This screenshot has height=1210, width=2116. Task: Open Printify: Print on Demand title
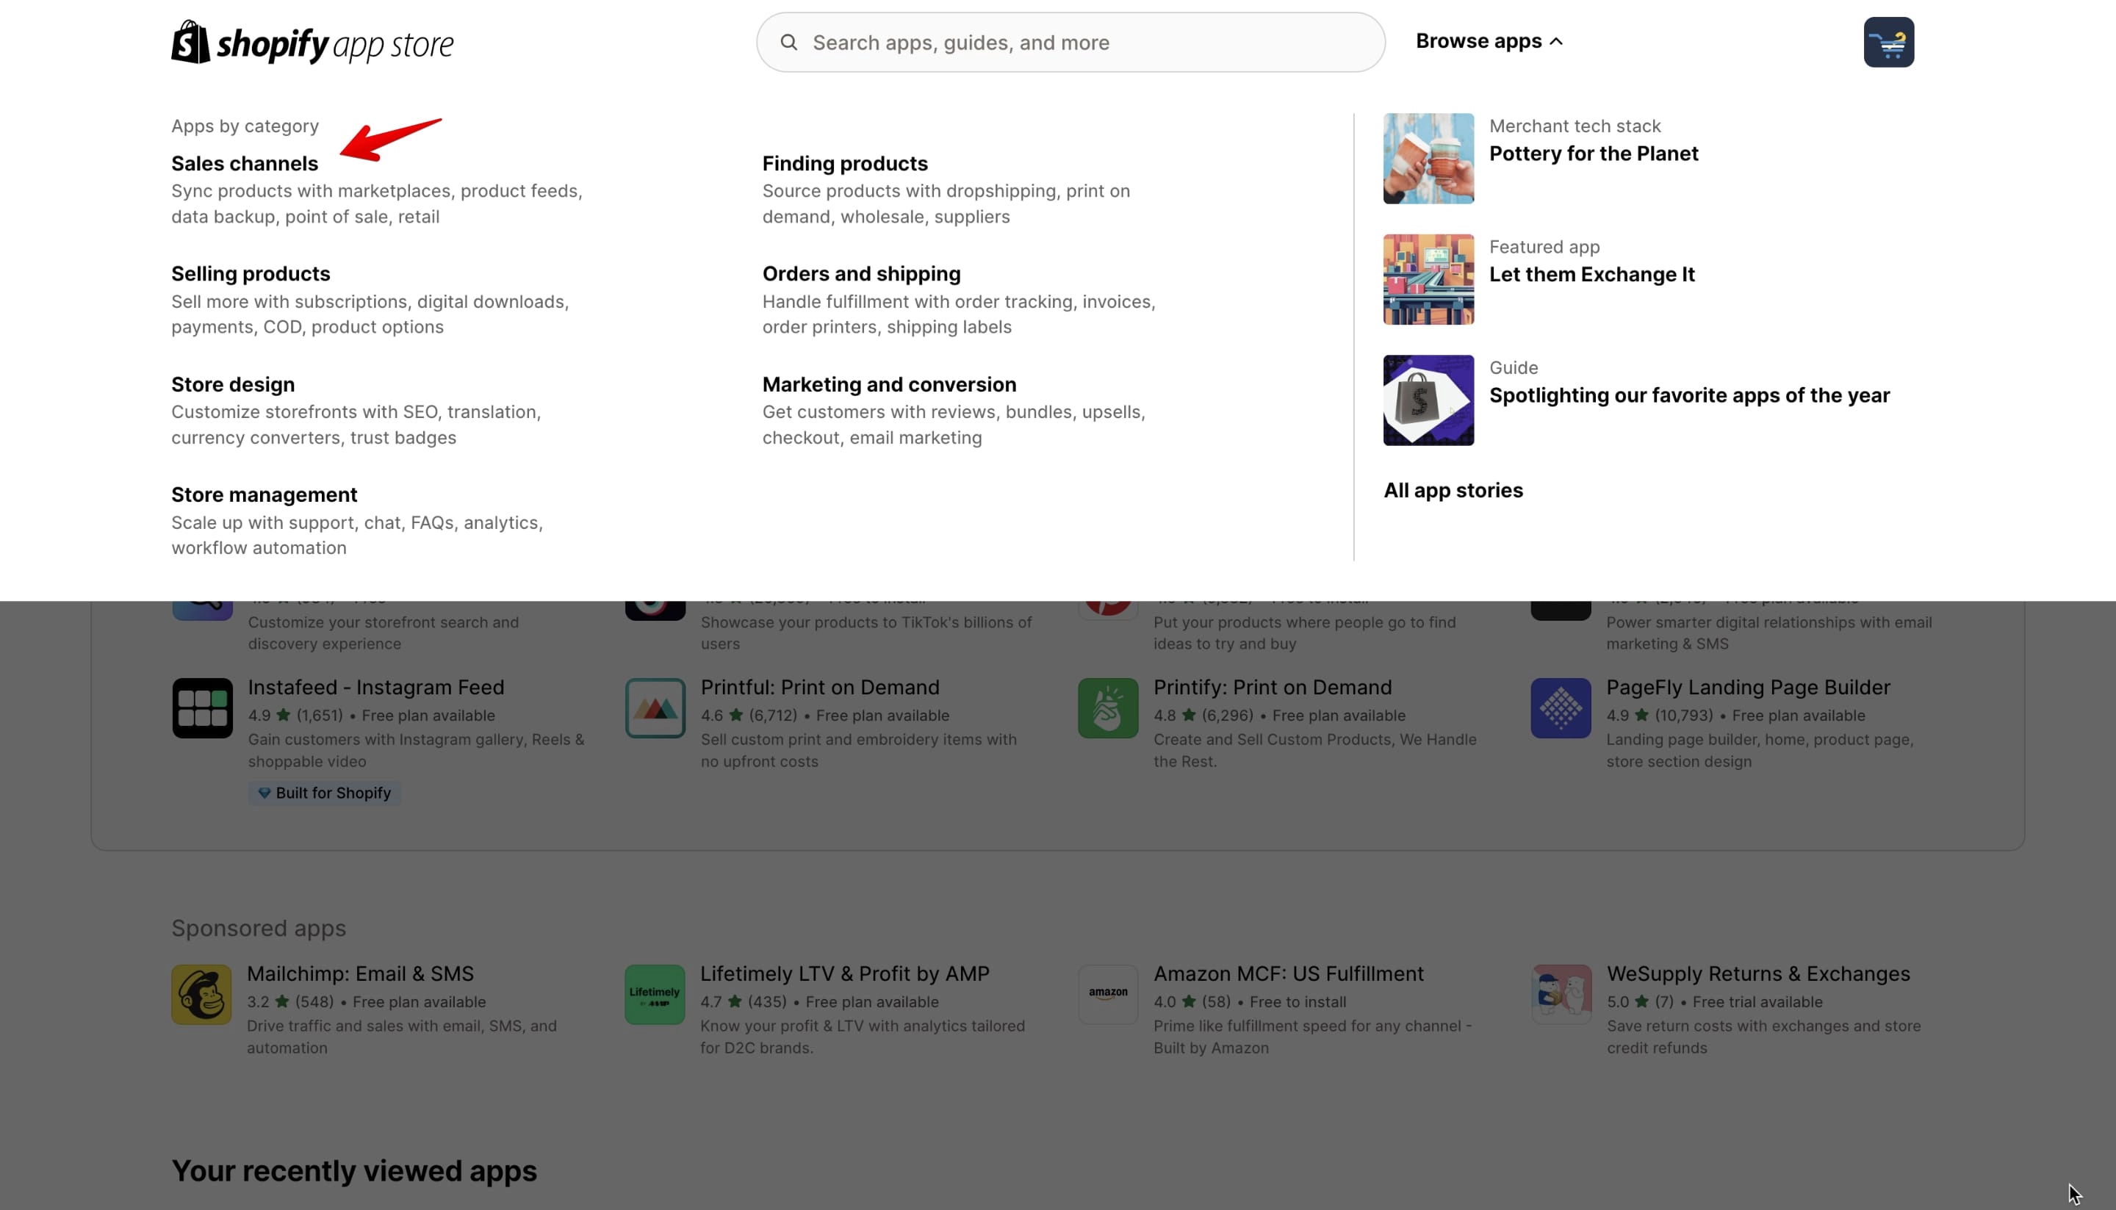1272,687
